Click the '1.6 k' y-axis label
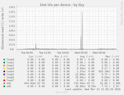 click(12, 12)
